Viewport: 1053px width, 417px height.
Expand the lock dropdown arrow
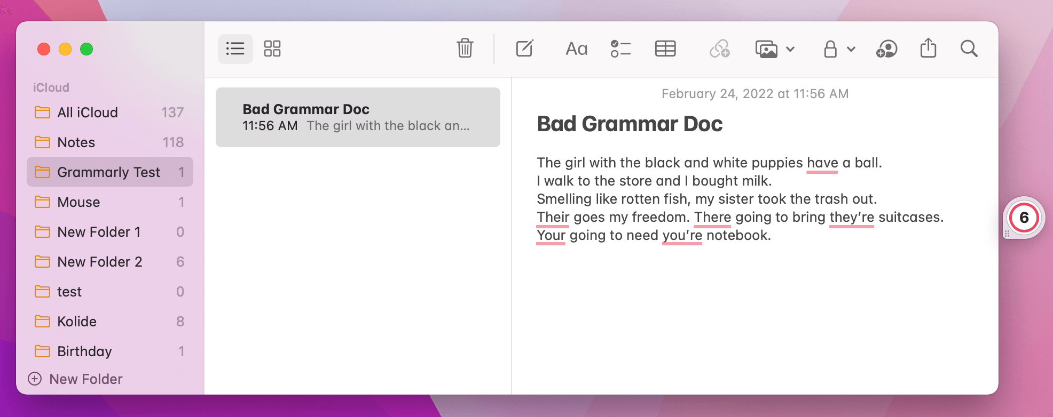(851, 49)
